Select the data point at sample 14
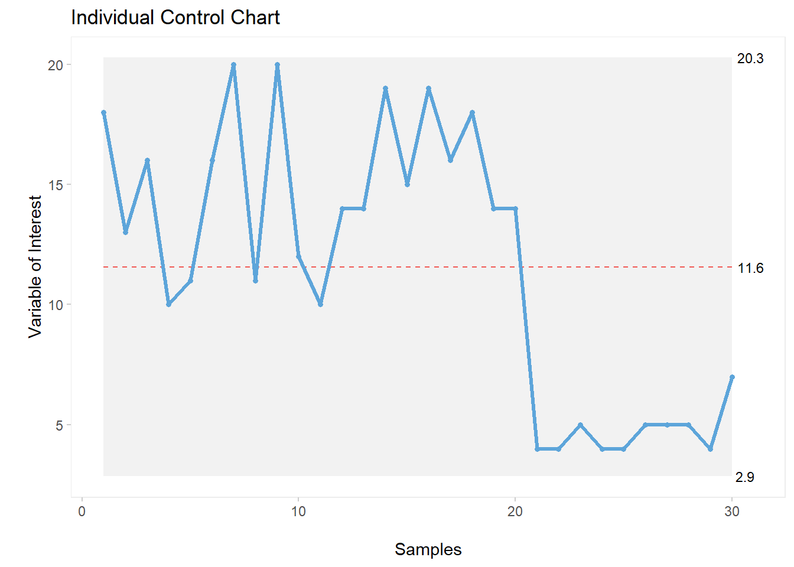The height and width of the screenshot is (567, 794). [x=385, y=89]
